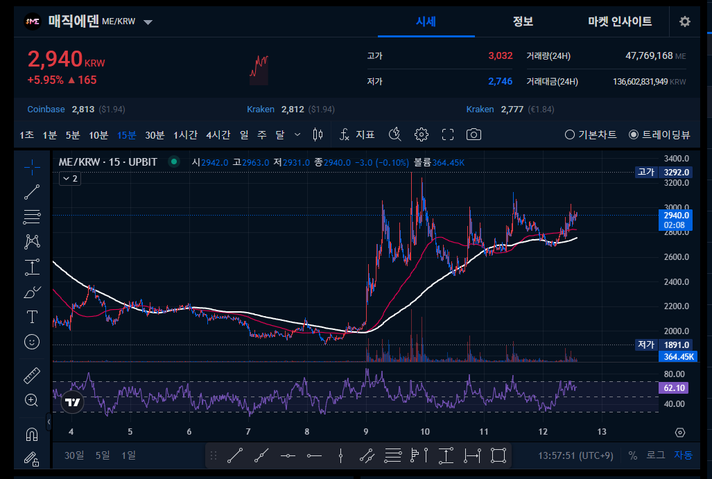The height and width of the screenshot is (479, 712).
Task: Enter fullscreen chart mode
Action: coord(448,134)
